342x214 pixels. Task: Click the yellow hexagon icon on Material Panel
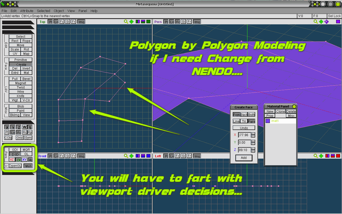pos(294,106)
